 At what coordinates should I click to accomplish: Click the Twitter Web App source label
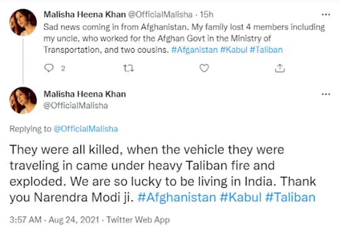138,219
